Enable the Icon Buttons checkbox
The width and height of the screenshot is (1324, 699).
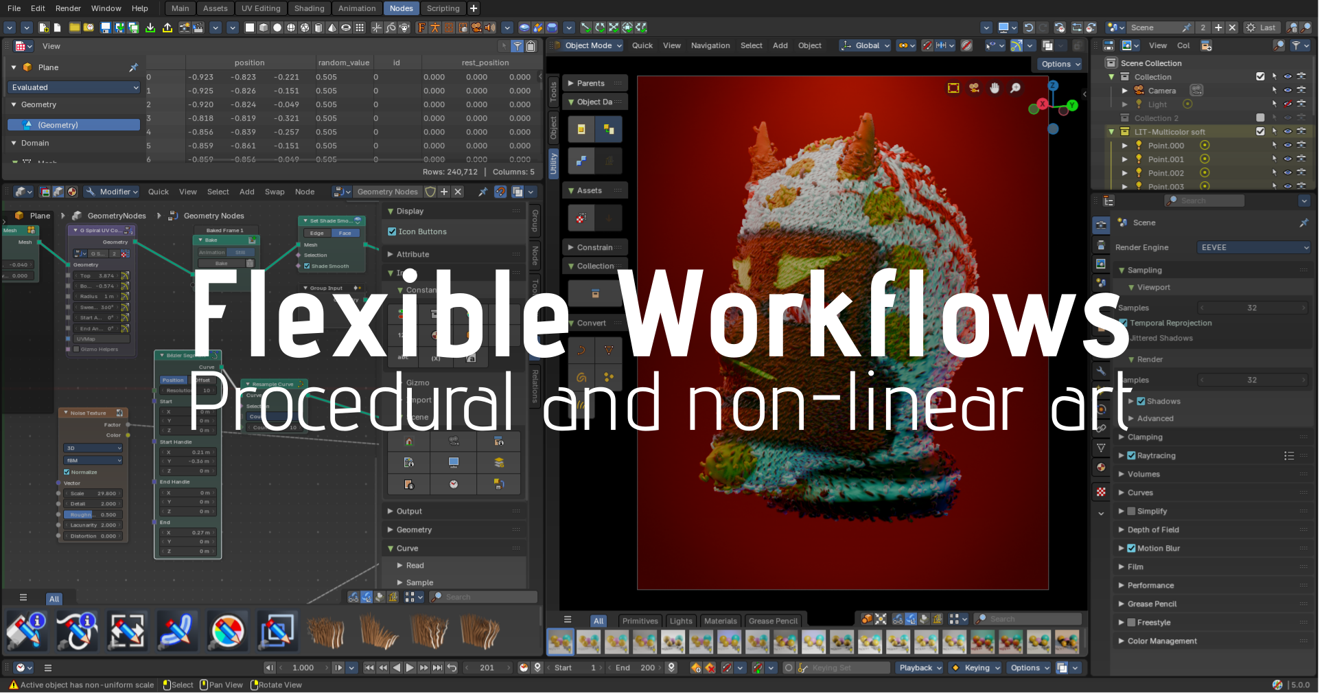coord(394,233)
